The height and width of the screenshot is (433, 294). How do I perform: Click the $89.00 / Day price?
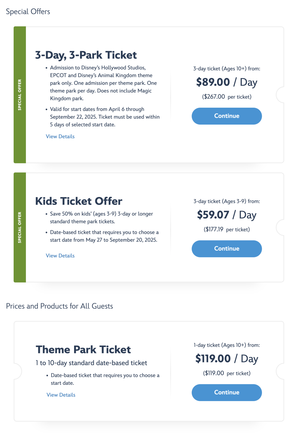point(226,82)
